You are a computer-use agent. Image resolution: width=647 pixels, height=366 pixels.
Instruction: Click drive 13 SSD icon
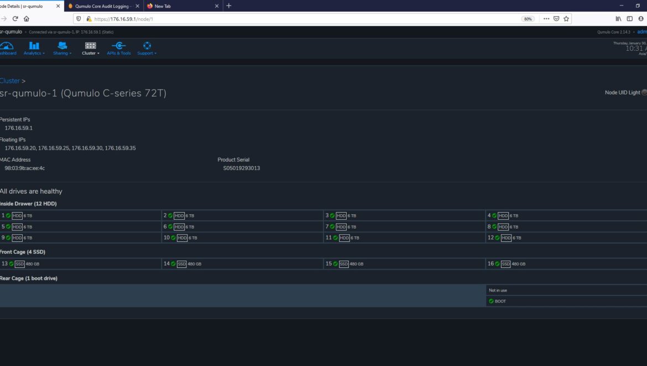[x=20, y=264]
